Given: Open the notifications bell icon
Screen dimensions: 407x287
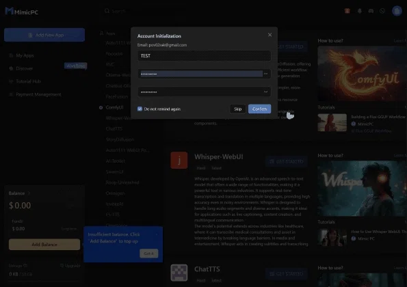Looking at the screenshot, I should [360, 11].
